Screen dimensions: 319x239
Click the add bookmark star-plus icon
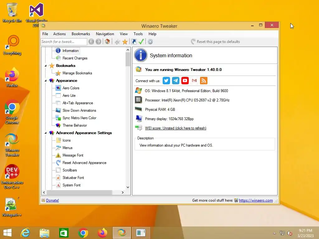(117, 42)
